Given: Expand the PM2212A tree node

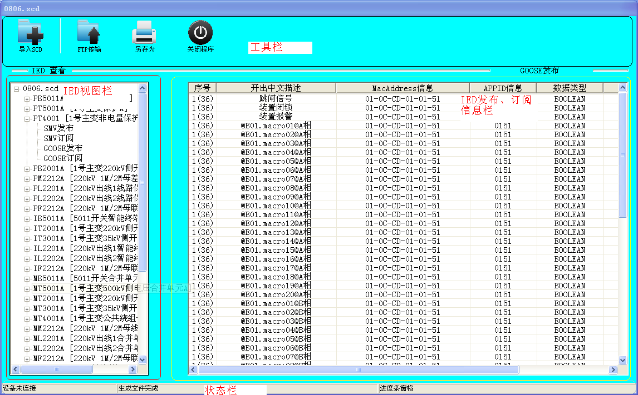Looking at the screenshot, I should coord(27,179).
